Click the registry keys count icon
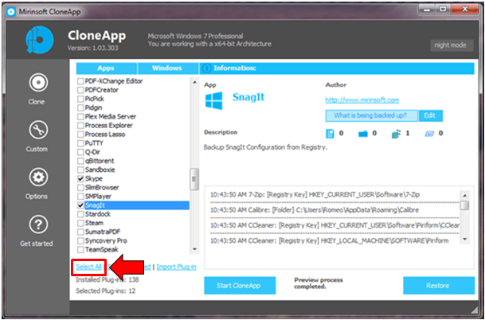Screen dimensions: 485x320 coord(396,134)
